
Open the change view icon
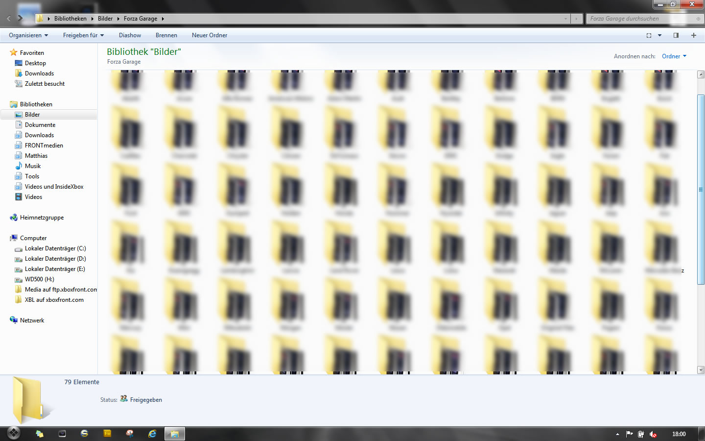[x=649, y=35]
